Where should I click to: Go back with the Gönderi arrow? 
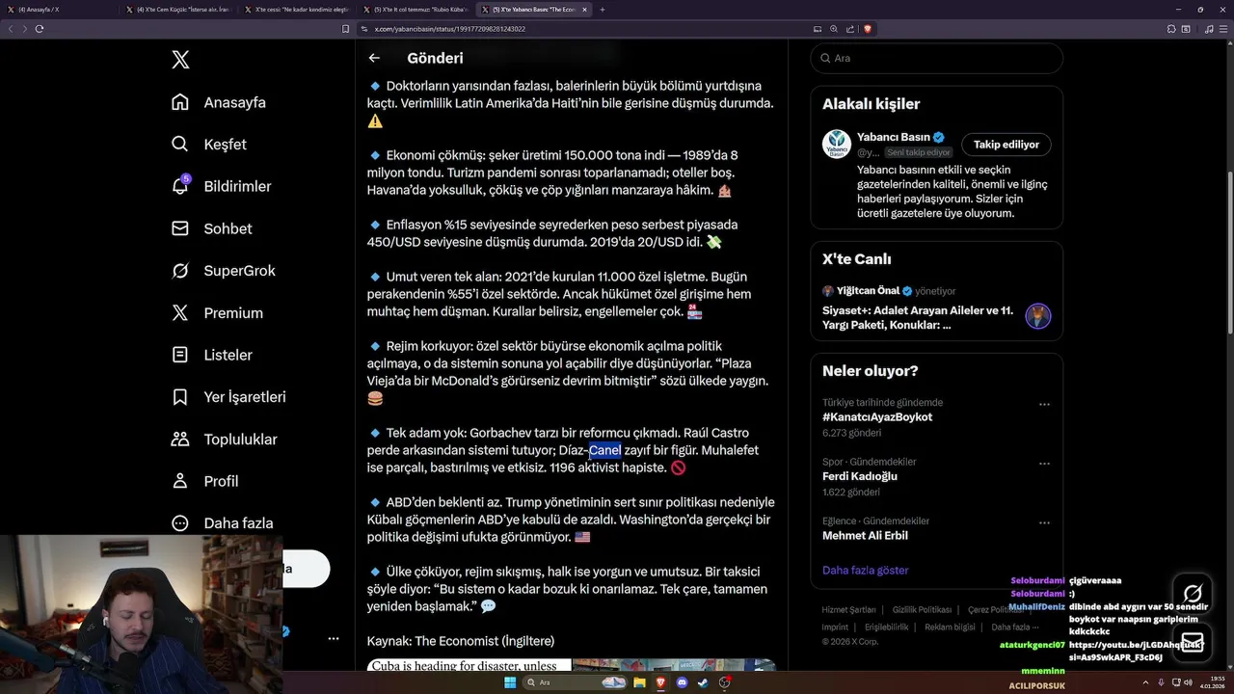(374, 58)
